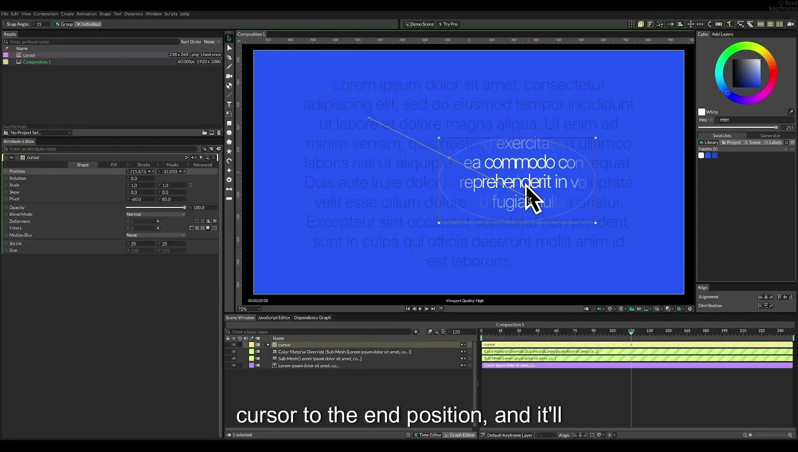
Task: Open the Animation menu
Action: [86, 14]
